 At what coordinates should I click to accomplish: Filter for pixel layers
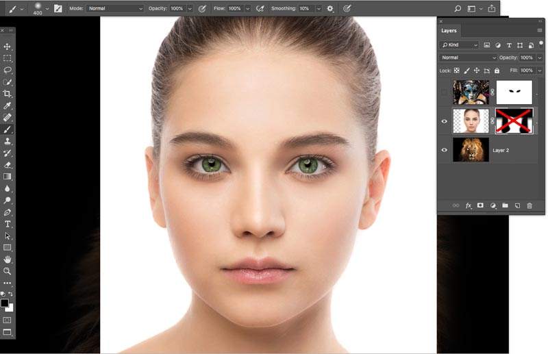[487, 45]
